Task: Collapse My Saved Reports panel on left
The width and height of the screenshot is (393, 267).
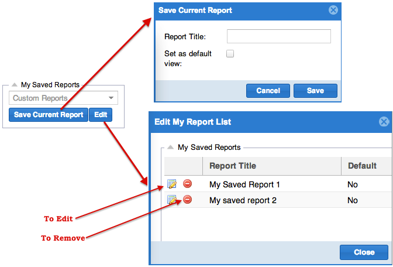Action: pyautogui.click(x=15, y=84)
